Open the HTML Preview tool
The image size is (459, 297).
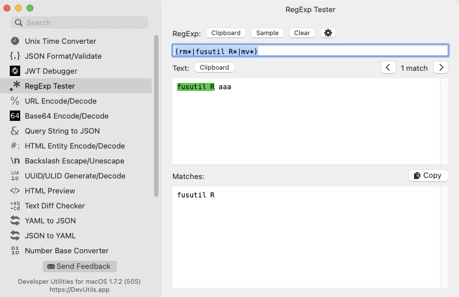pyautogui.click(x=50, y=191)
